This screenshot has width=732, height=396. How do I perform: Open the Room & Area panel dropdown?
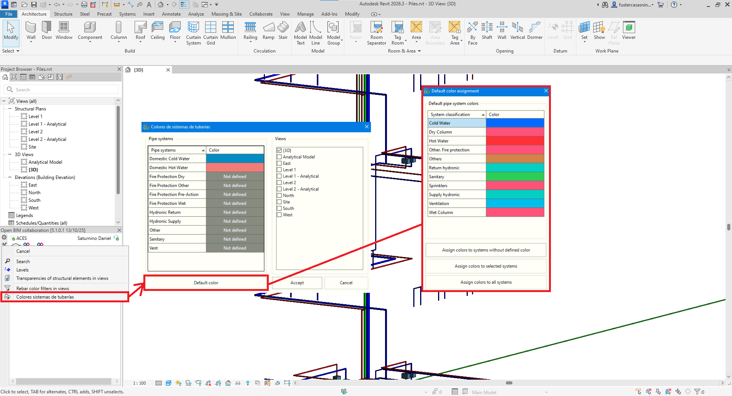419,51
